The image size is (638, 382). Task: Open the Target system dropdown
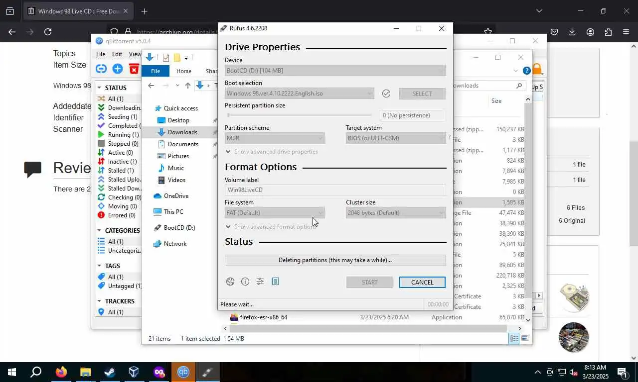(x=396, y=138)
